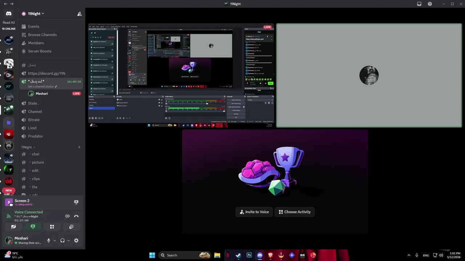Open the Activities shapes icon button
465x261 pixels.
point(52,227)
